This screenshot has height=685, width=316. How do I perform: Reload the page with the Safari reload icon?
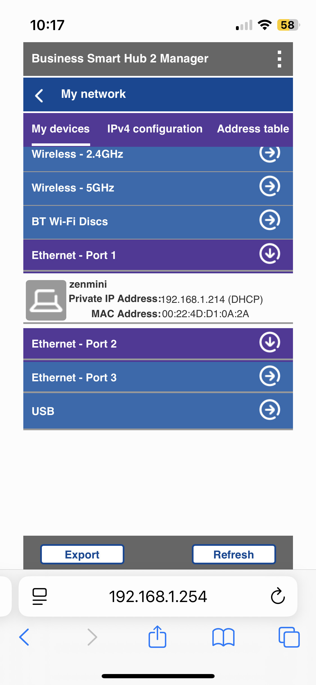pos(278,596)
